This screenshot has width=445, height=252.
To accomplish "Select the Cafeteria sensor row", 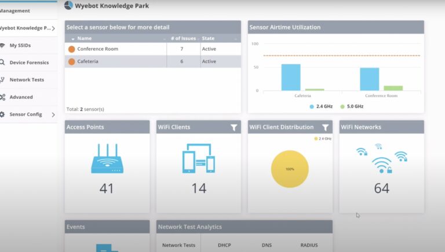I will tap(153, 61).
